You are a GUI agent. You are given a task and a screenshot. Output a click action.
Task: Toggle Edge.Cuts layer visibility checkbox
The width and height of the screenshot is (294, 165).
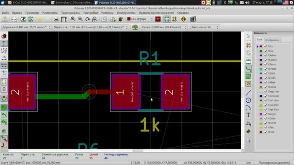click(266, 109)
